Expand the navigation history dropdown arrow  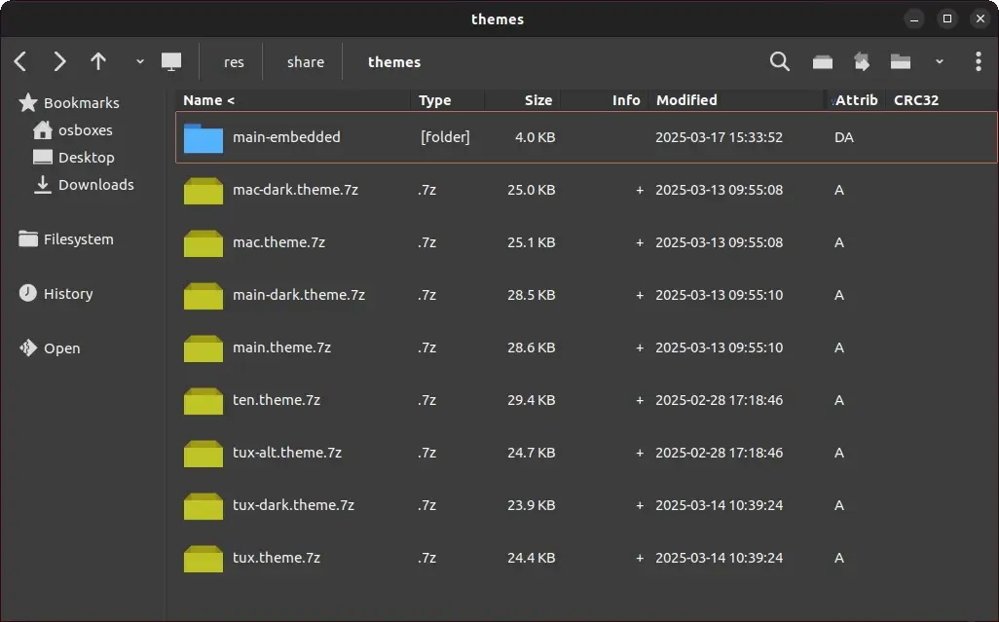click(x=139, y=62)
